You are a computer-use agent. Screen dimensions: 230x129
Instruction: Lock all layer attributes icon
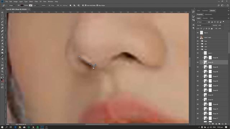coord(212,29)
